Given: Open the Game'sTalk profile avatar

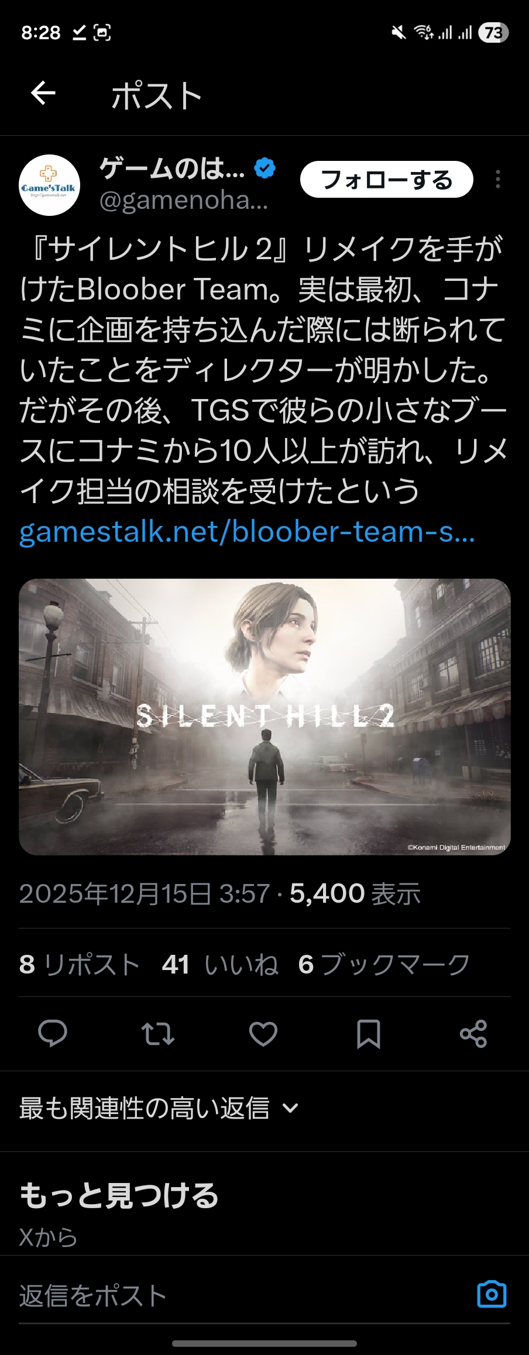Looking at the screenshot, I should 50,185.
